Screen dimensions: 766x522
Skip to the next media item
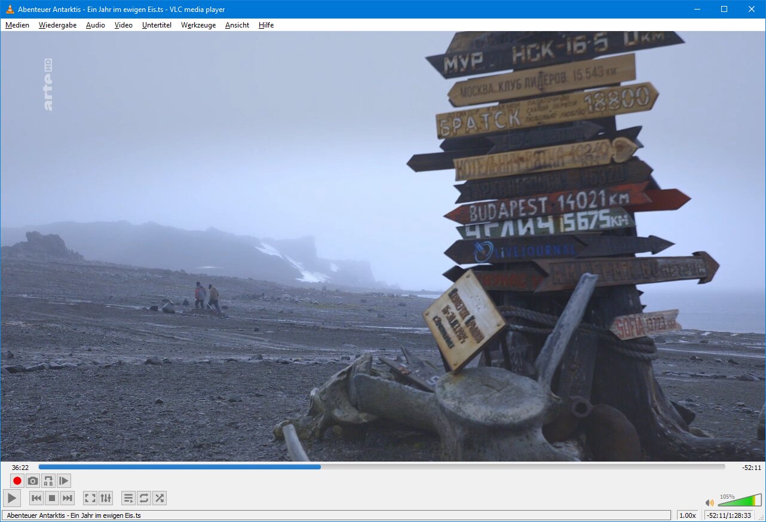click(x=68, y=498)
